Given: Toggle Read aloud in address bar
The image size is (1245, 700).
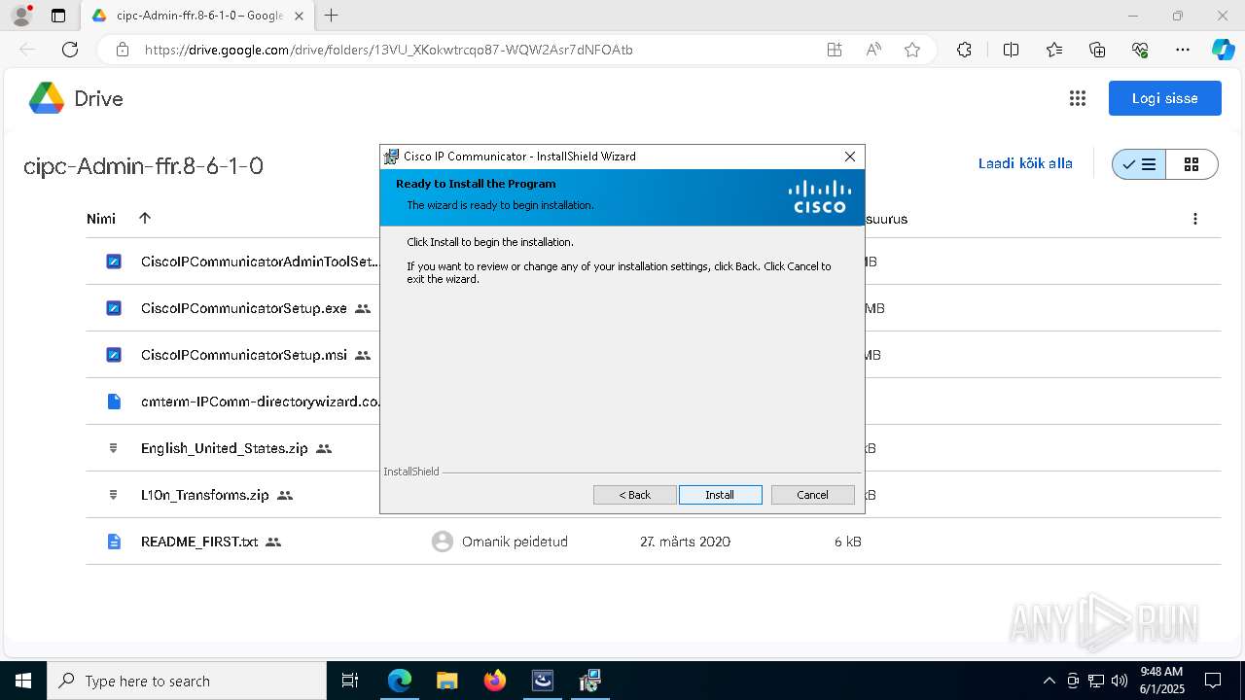Looking at the screenshot, I should point(873,50).
